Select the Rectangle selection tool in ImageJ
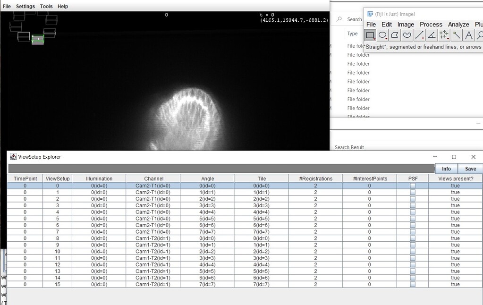 [x=370, y=35]
